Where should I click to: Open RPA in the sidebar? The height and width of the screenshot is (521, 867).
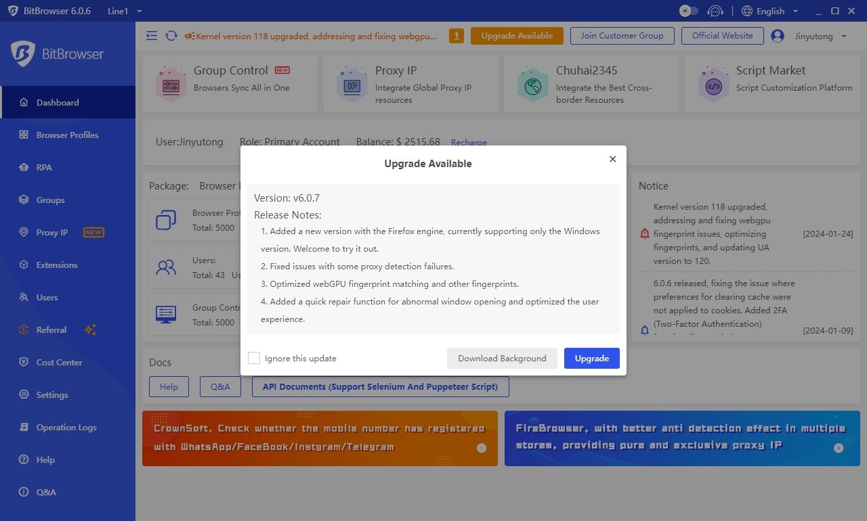click(x=68, y=167)
